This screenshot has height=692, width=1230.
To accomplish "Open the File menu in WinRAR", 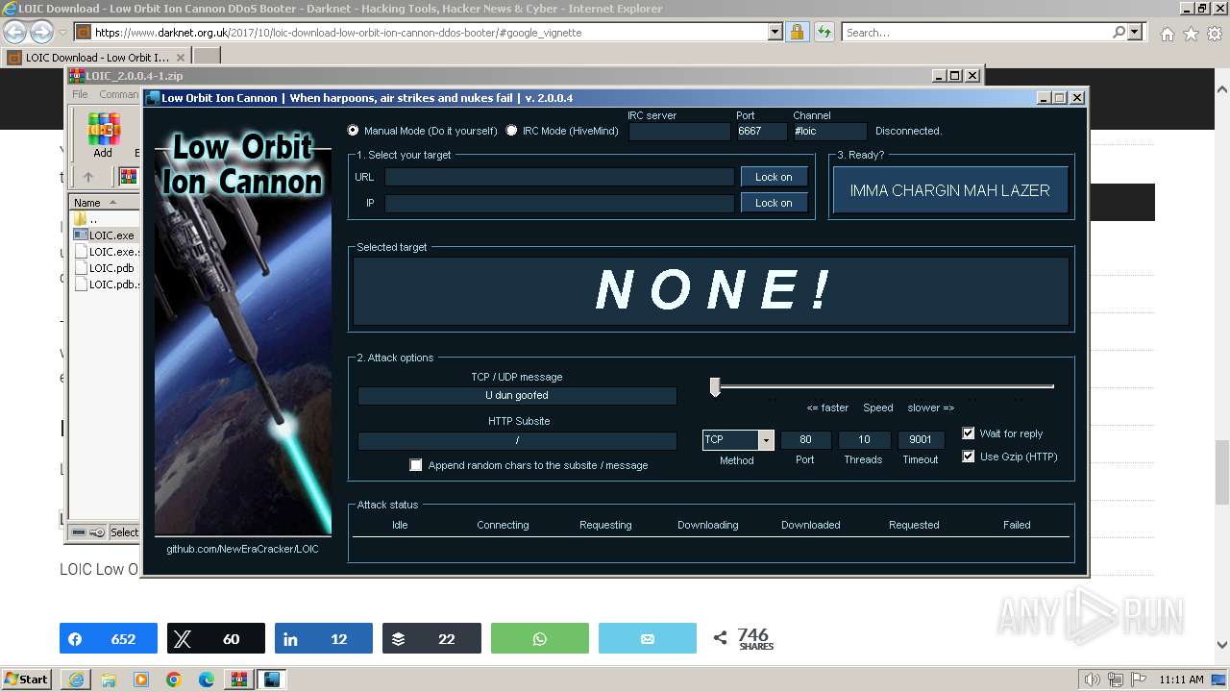I will [x=80, y=94].
